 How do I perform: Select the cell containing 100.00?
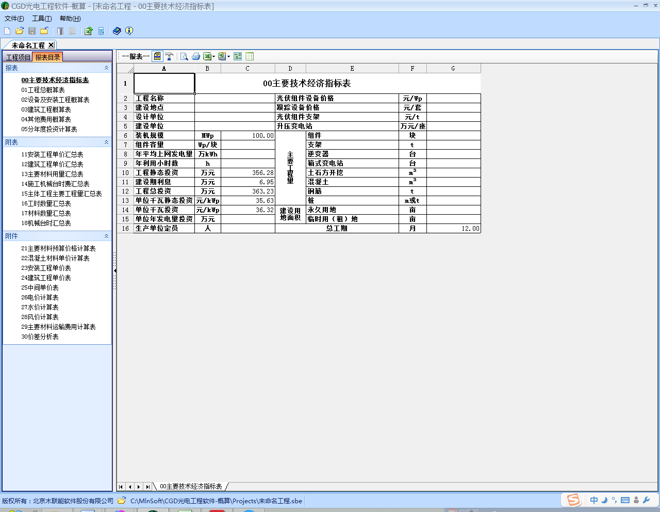tap(248, 136)
